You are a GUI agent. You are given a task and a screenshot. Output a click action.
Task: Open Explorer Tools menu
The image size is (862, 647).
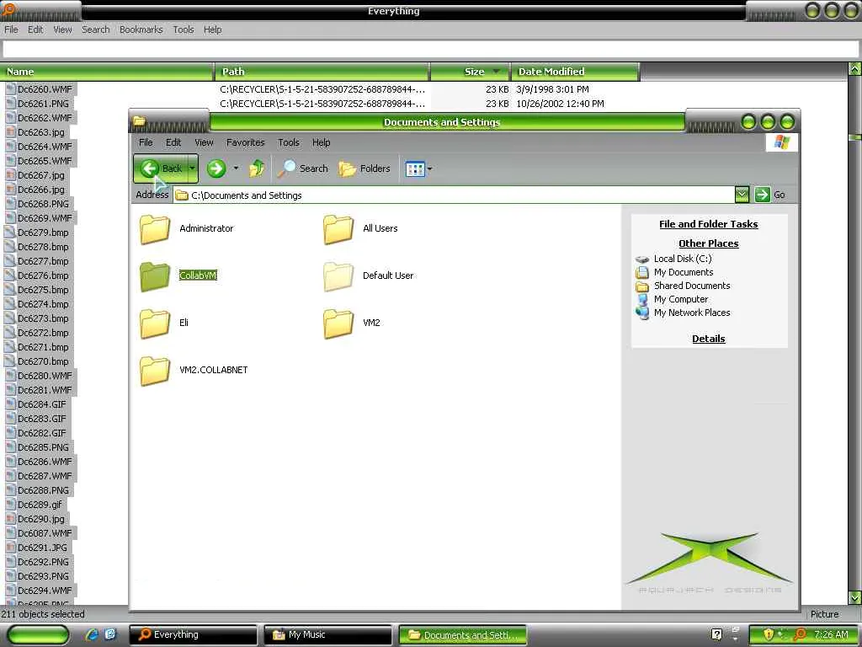[x=288, y=142]
